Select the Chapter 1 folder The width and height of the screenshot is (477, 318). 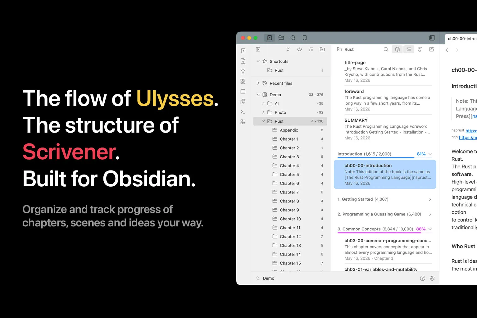[290, 139]
